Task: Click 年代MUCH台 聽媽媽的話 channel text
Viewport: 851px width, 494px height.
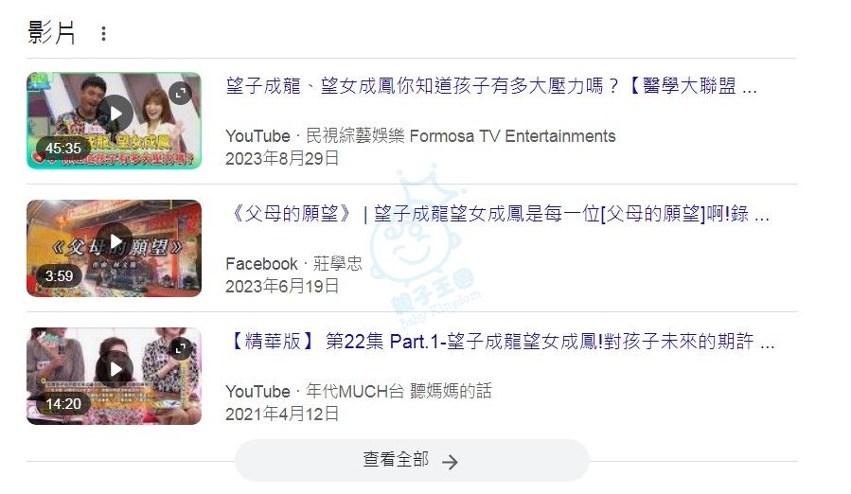Action: [x=399, y=392]
